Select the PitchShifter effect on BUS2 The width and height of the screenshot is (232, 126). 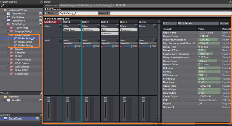pyautogui.click(x=91, y=30)
